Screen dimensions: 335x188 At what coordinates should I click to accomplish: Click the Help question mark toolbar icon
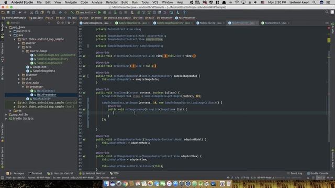tap(184, 13)
